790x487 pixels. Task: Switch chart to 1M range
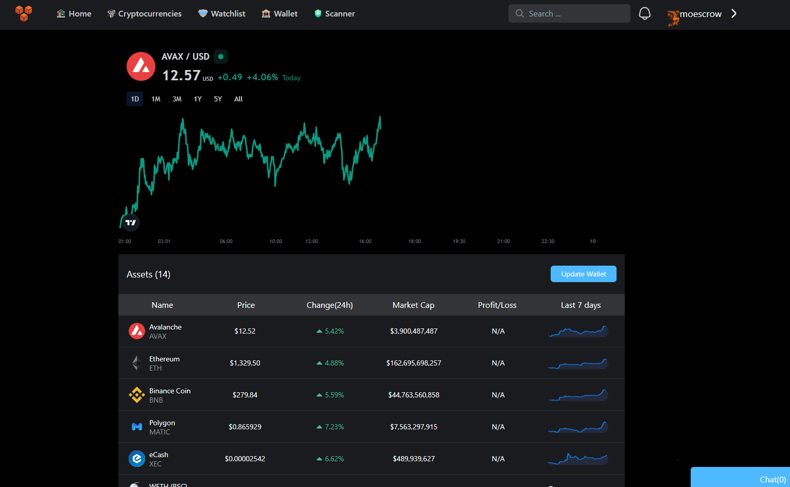[156, 99]
